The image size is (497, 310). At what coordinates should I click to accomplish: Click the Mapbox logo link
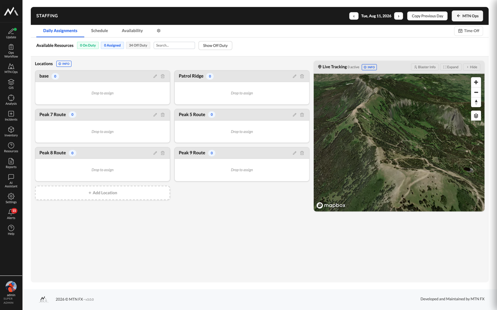coord(331,205)
